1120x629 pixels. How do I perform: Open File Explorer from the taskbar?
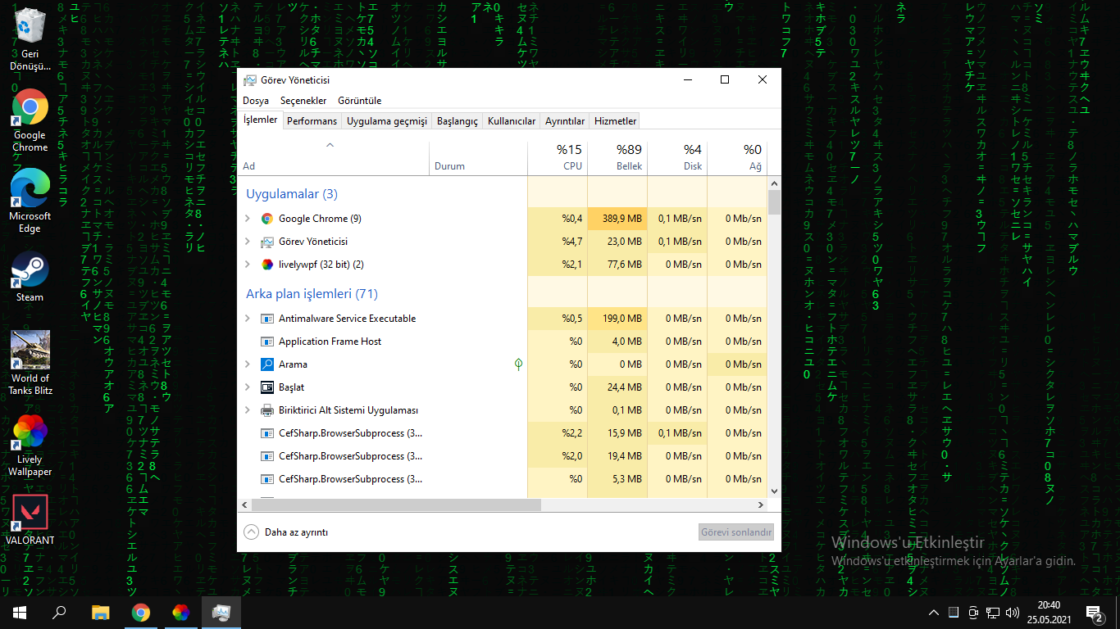click(x=100, y=612)
